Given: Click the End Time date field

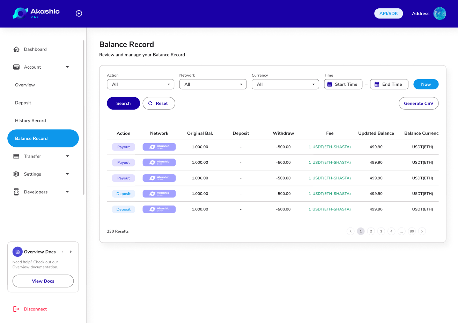Looking at the screenshot, I should tap(389, 84).
